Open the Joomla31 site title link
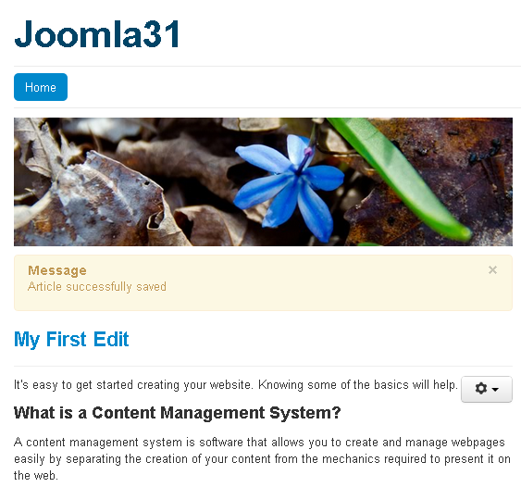The width and height of the screenshot is (521, 487). click(x=97, y=34)
